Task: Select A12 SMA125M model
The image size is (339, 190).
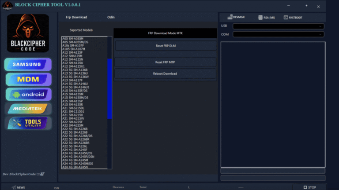Action: point(72,56)
